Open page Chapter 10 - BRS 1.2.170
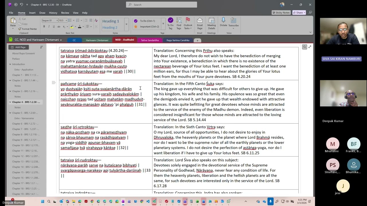Image resolution: width=367 pixels, height=206 pixels. point(26,145)
